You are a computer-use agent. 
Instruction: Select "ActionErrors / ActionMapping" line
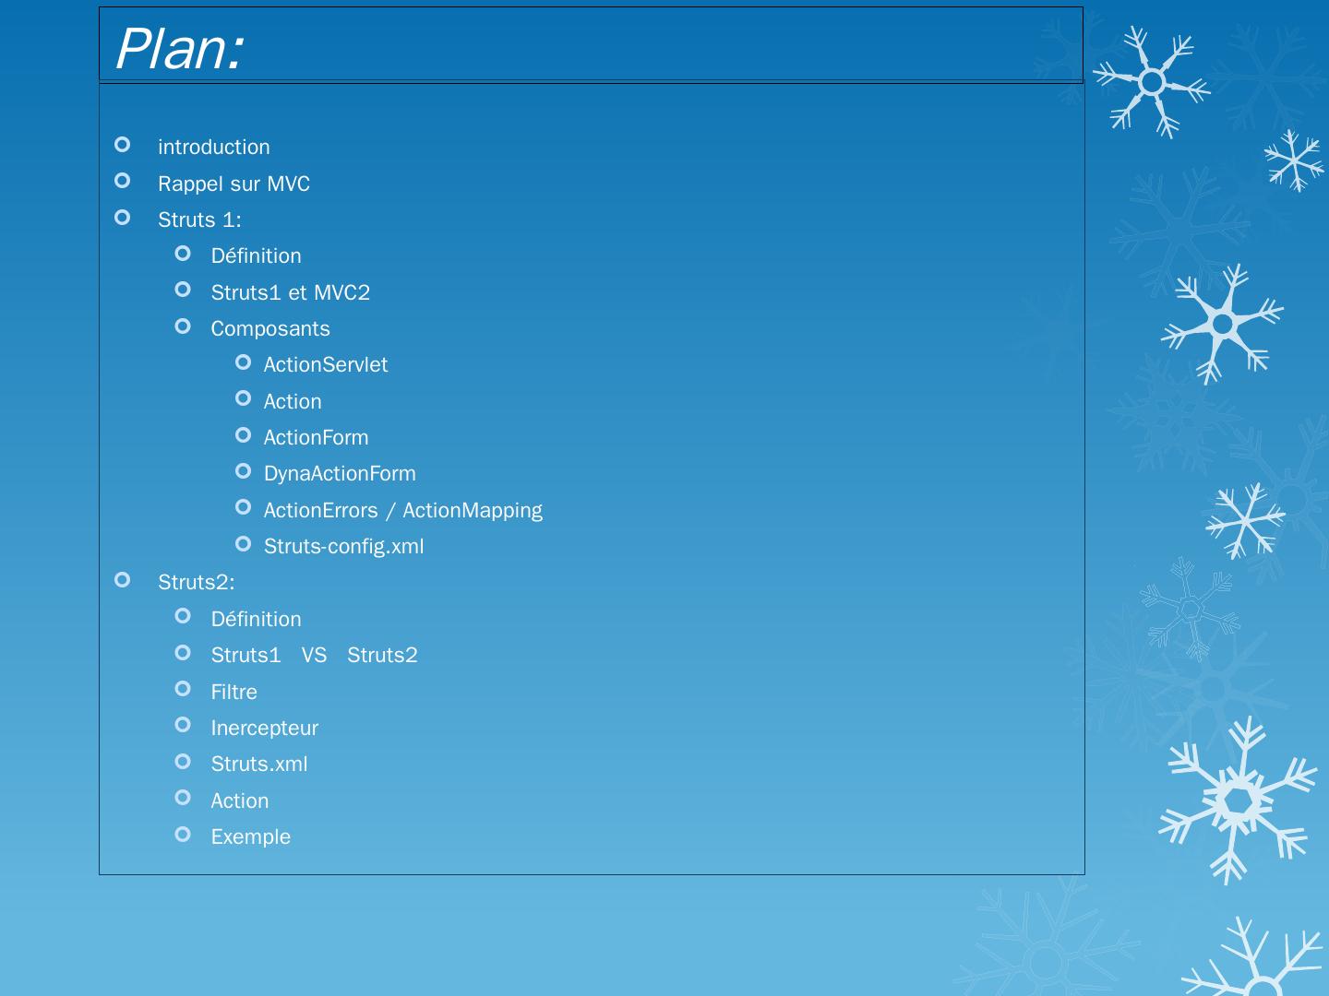(403, 510)
